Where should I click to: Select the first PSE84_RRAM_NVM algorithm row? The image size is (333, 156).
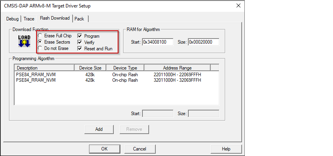tap(116, 75)
